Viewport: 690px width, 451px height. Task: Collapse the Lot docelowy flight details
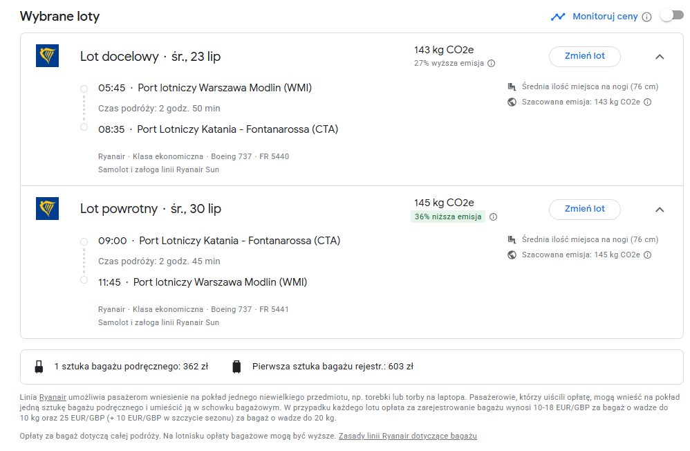[x=659, y=57]
